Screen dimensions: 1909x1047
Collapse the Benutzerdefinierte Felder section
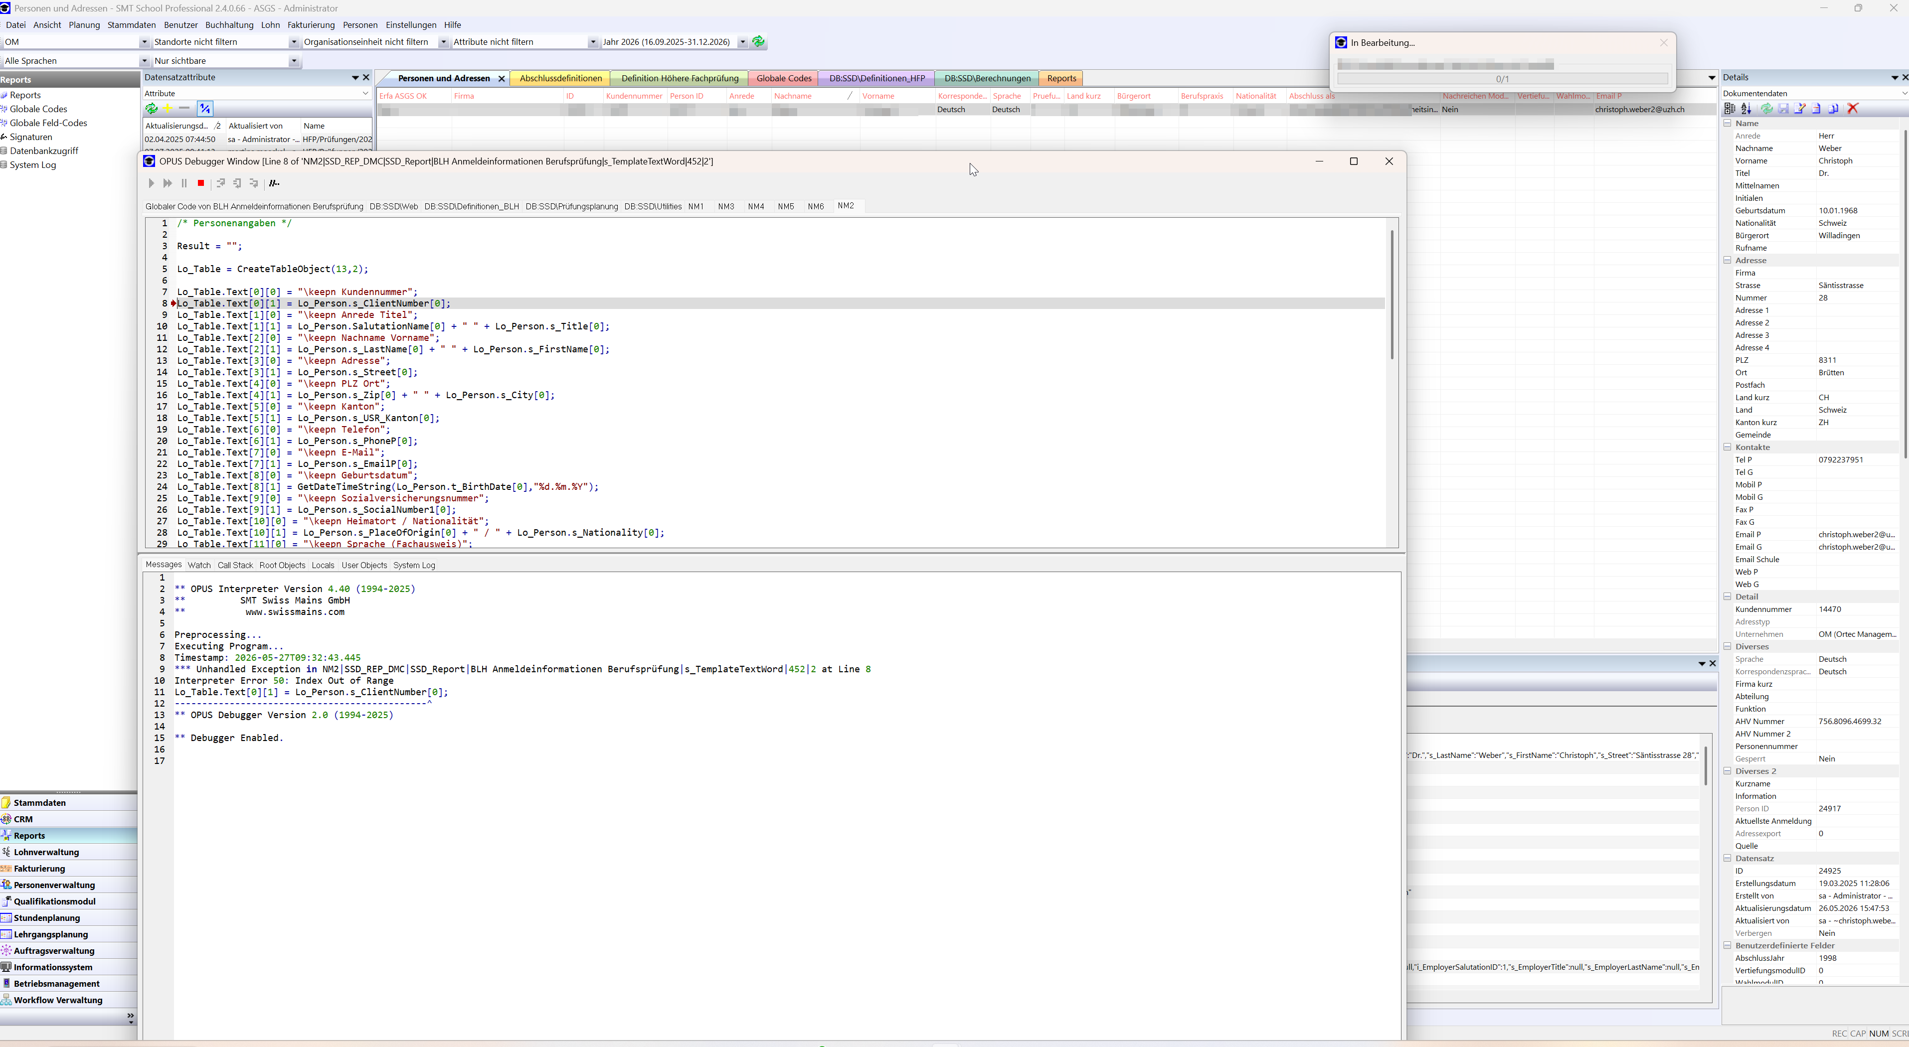(x=1728, y=945)
